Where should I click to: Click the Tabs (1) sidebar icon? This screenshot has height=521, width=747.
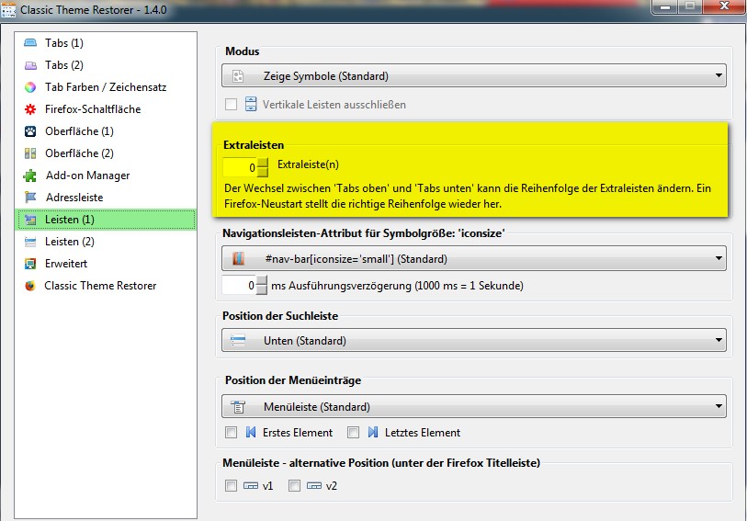pyautogui.click(x=30, y=43)
